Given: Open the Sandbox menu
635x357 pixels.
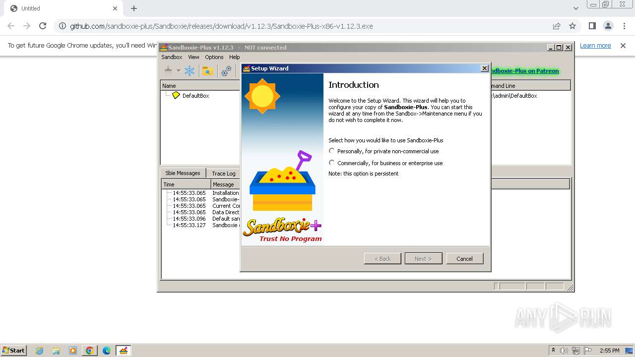Looking at the screenshot, I should point(172,57).
